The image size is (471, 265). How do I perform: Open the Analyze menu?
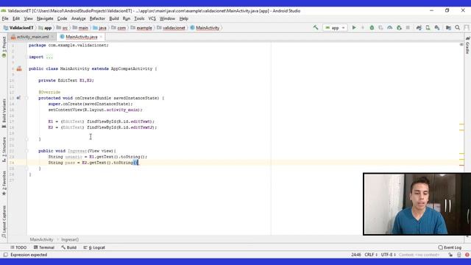pyautogui.click(x=79, y=18)
